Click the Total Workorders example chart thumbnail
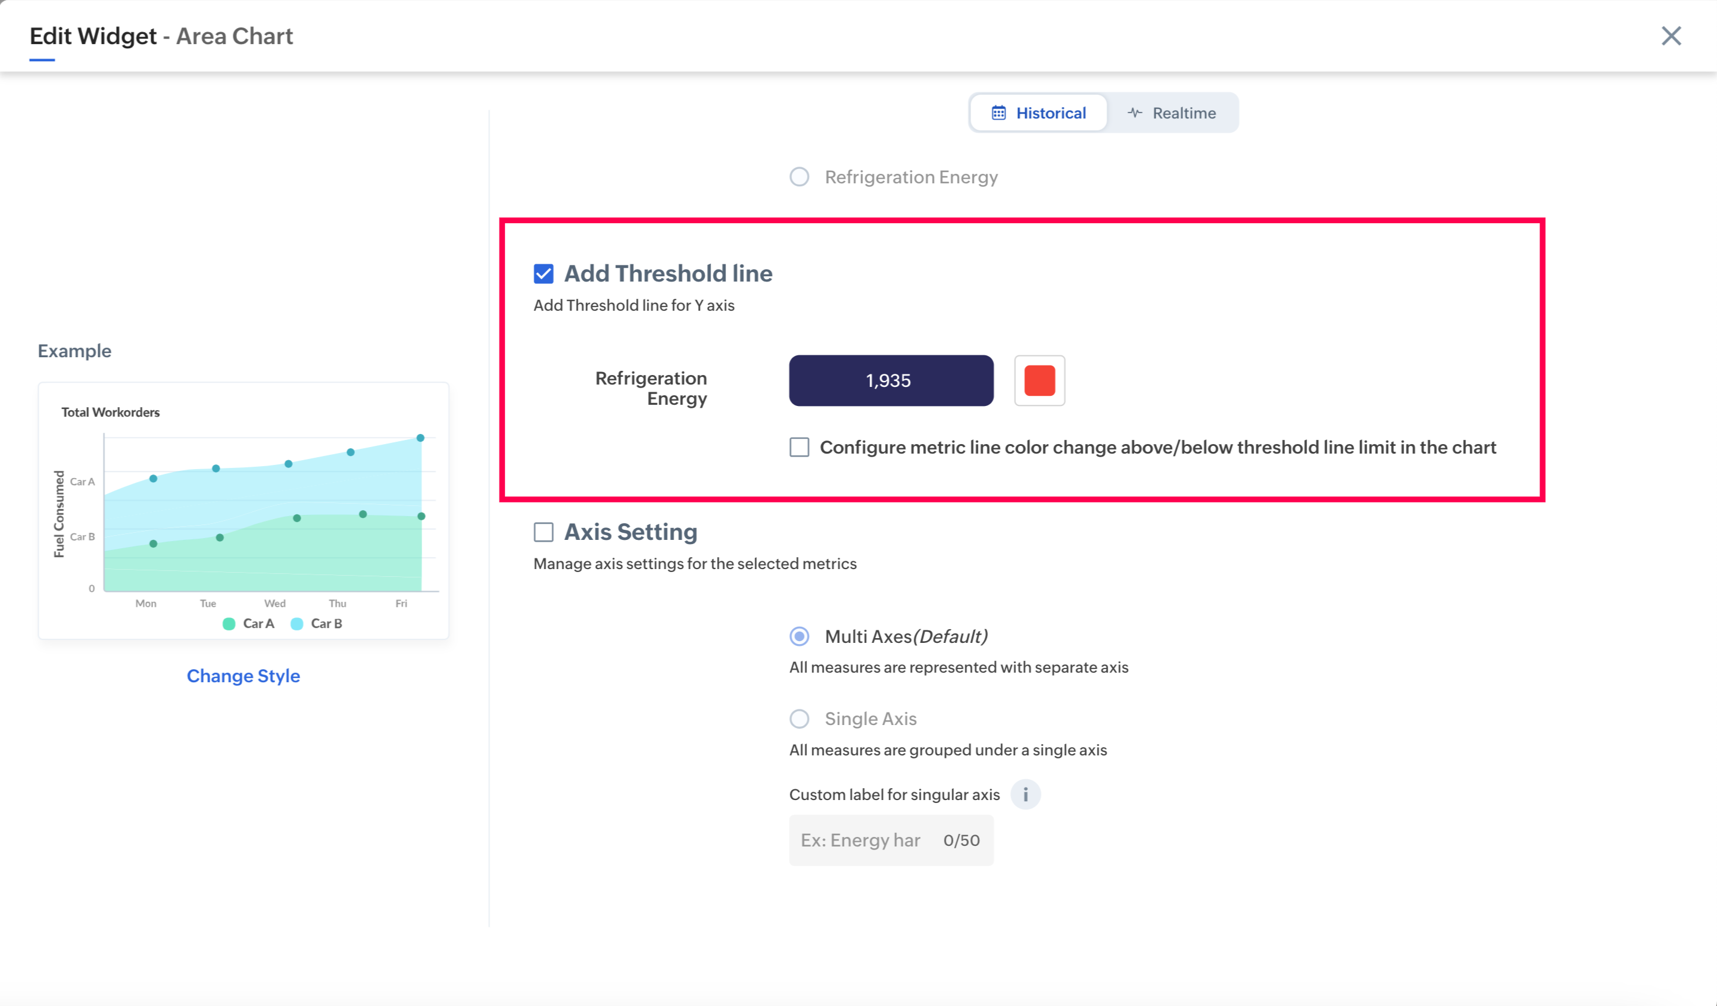The width and height of the screenshot is (1717, 1006). (243, 511)
